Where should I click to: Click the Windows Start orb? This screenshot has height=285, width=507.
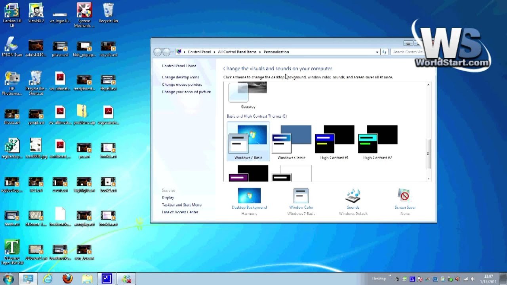click(x=8, y=279)
